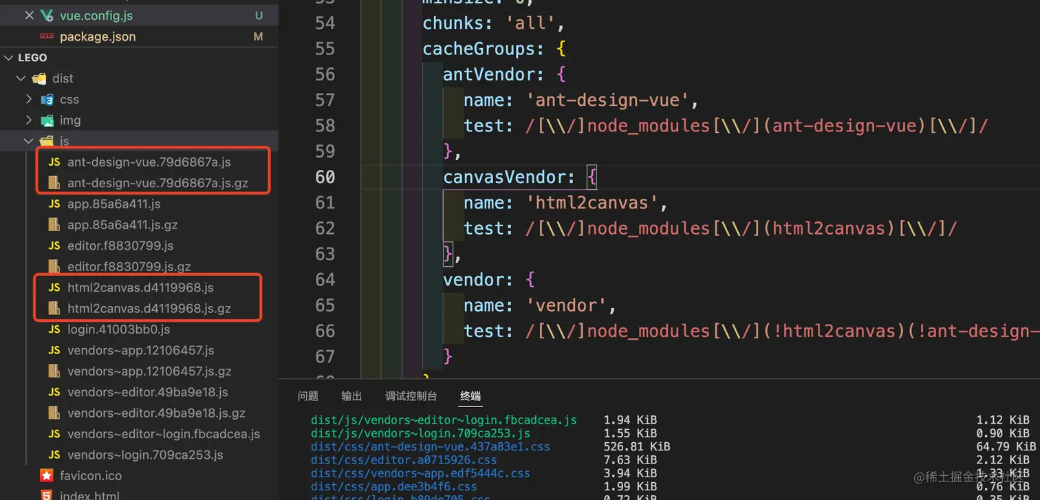Image resolution: width=1040 pixels, height=500 pixels.
Task: Click JS icon of vendors~app.12106457.js
Action: tap(54, 350)
